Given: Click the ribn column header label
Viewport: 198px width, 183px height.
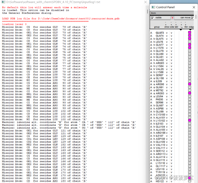Looking at the screenshot, I should point(186,27).
